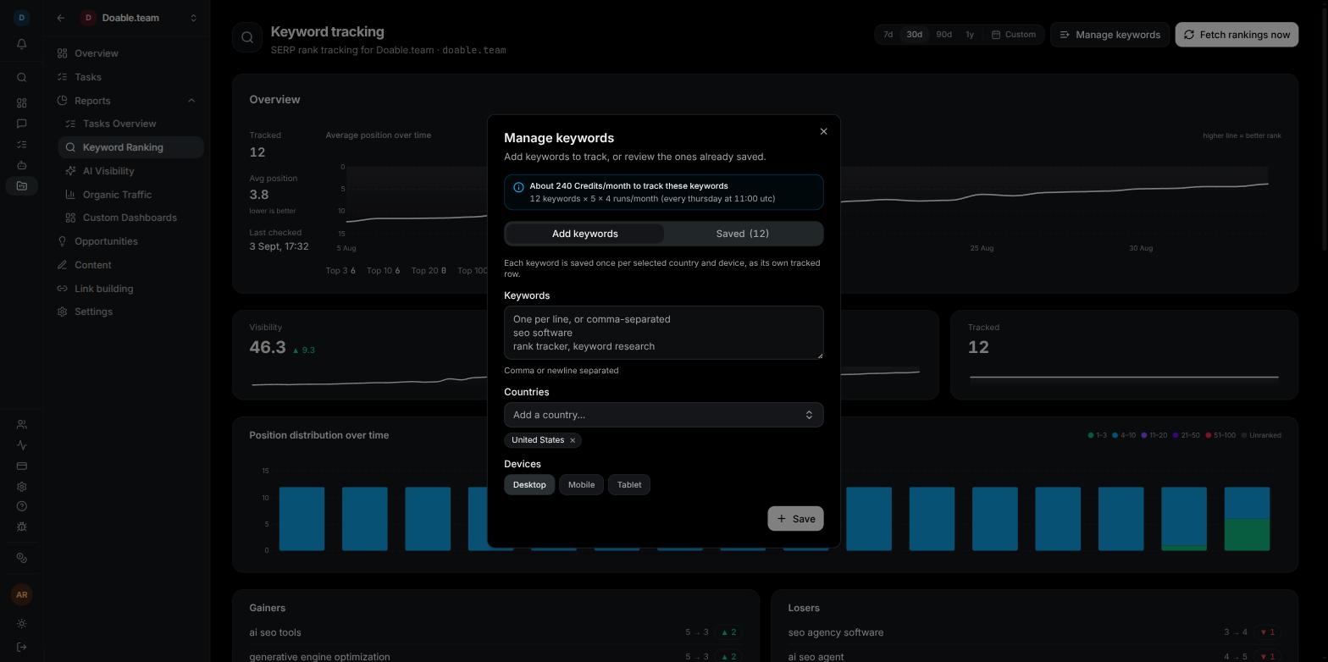Open the Doable.team workspace switcher
Screen dimensions: 1328x662
(x=140, y=18)
